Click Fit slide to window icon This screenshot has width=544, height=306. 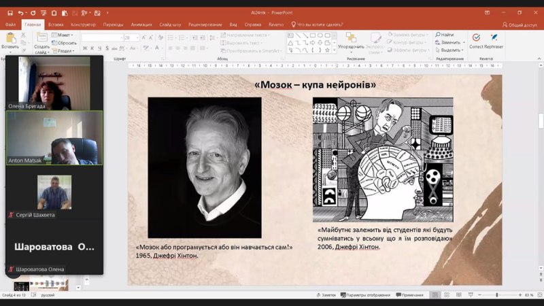538,295
